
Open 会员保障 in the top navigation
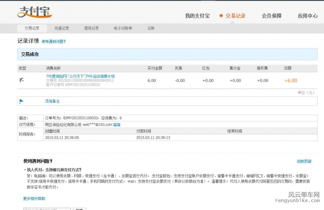click(x=271, y=16)
